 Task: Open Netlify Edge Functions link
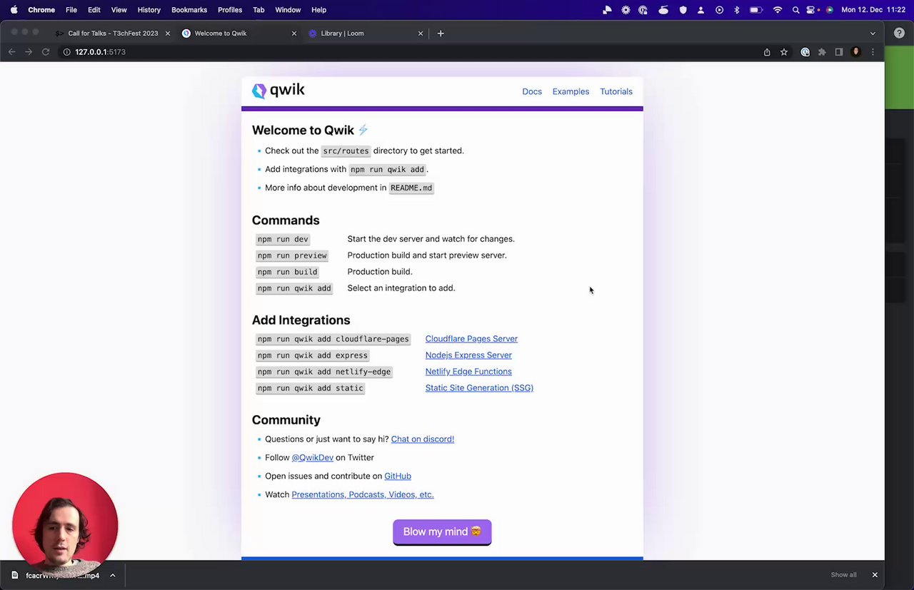468,372
